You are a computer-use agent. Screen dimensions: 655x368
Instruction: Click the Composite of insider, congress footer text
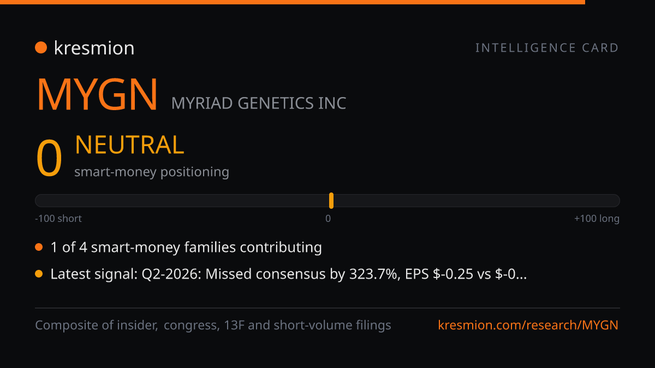213,325
